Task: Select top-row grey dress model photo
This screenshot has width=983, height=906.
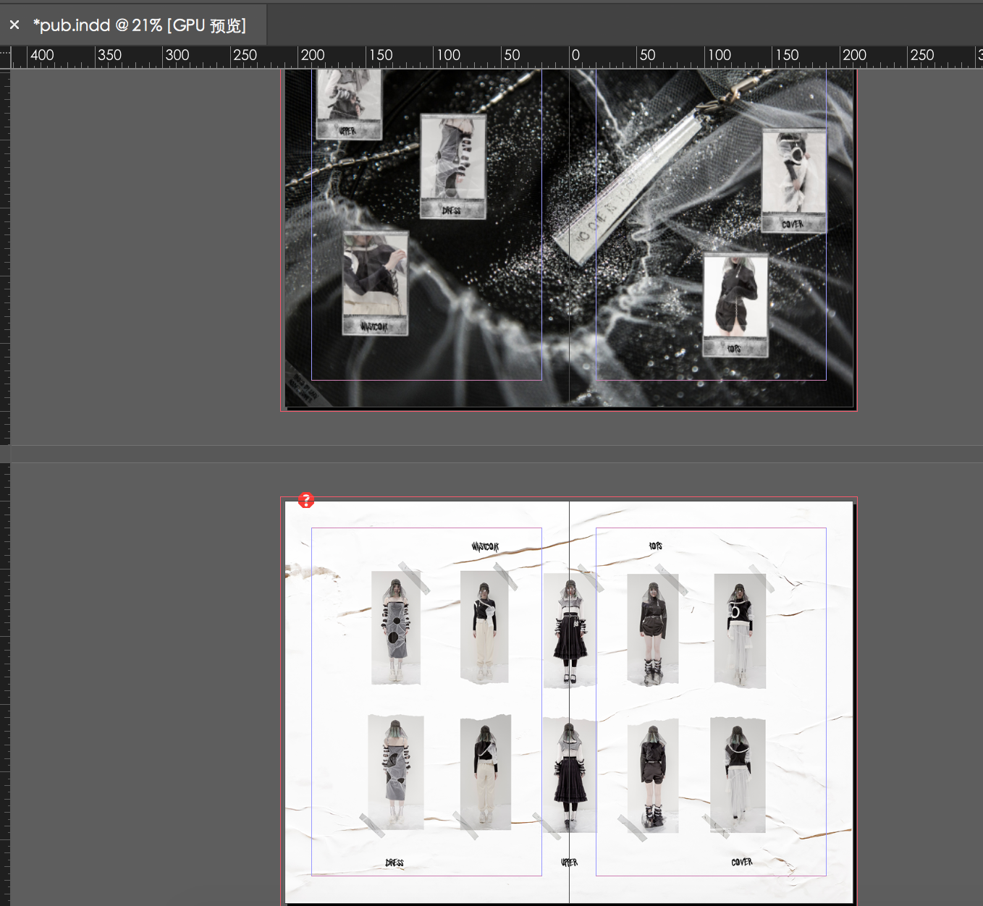Action: 396,627
